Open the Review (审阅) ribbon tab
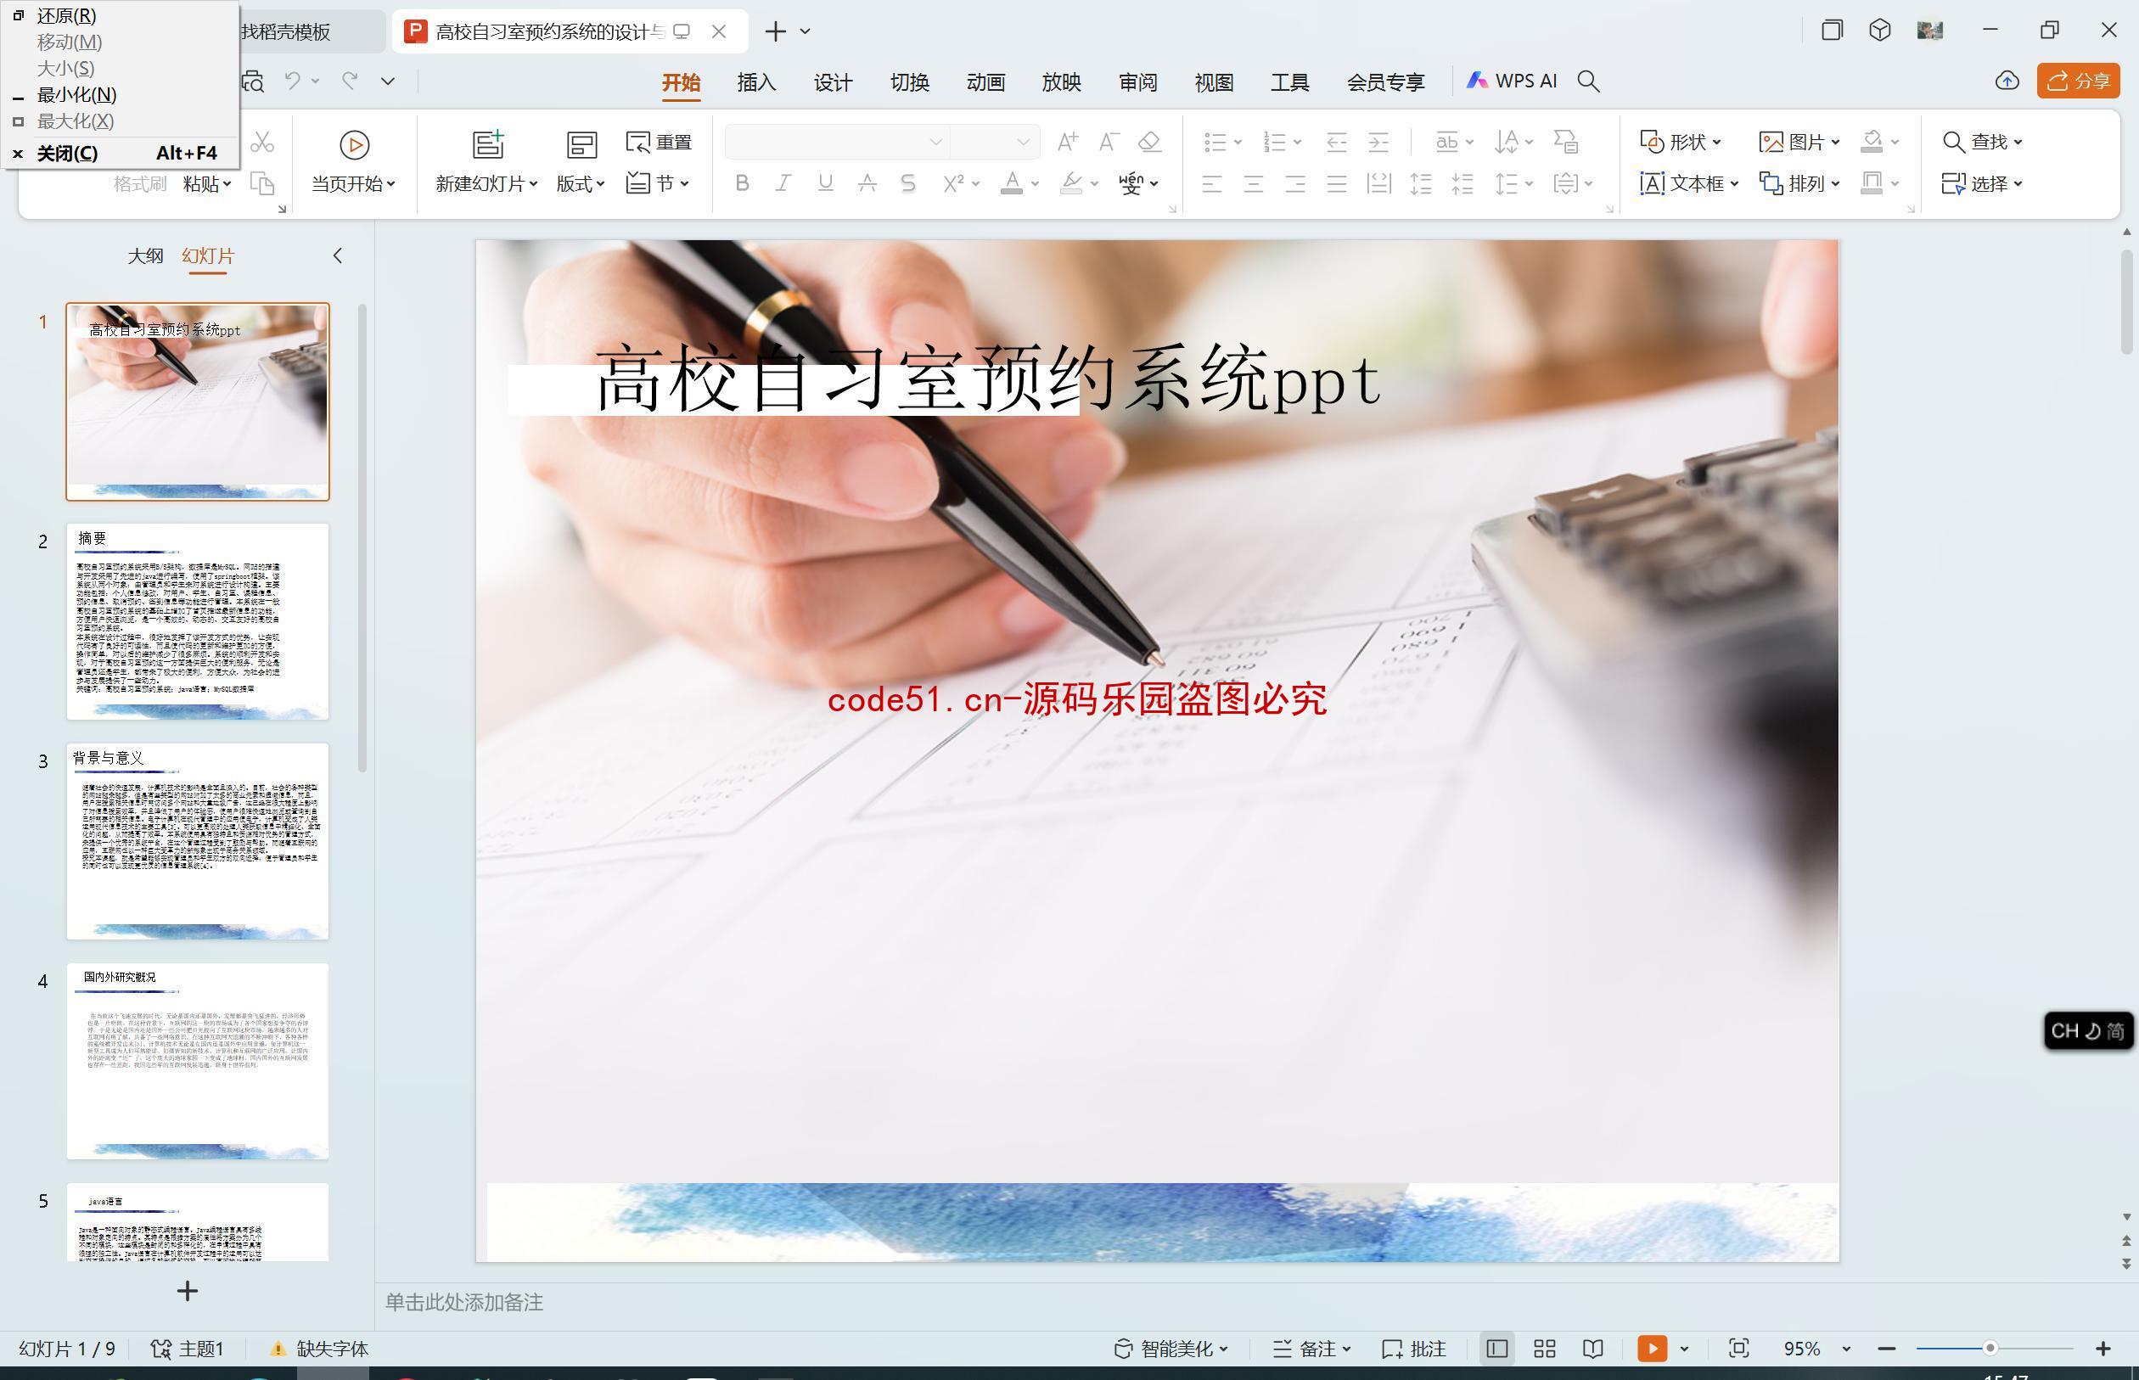The height and width of the screenshot is (1380, 2139). click(1137, 81)
